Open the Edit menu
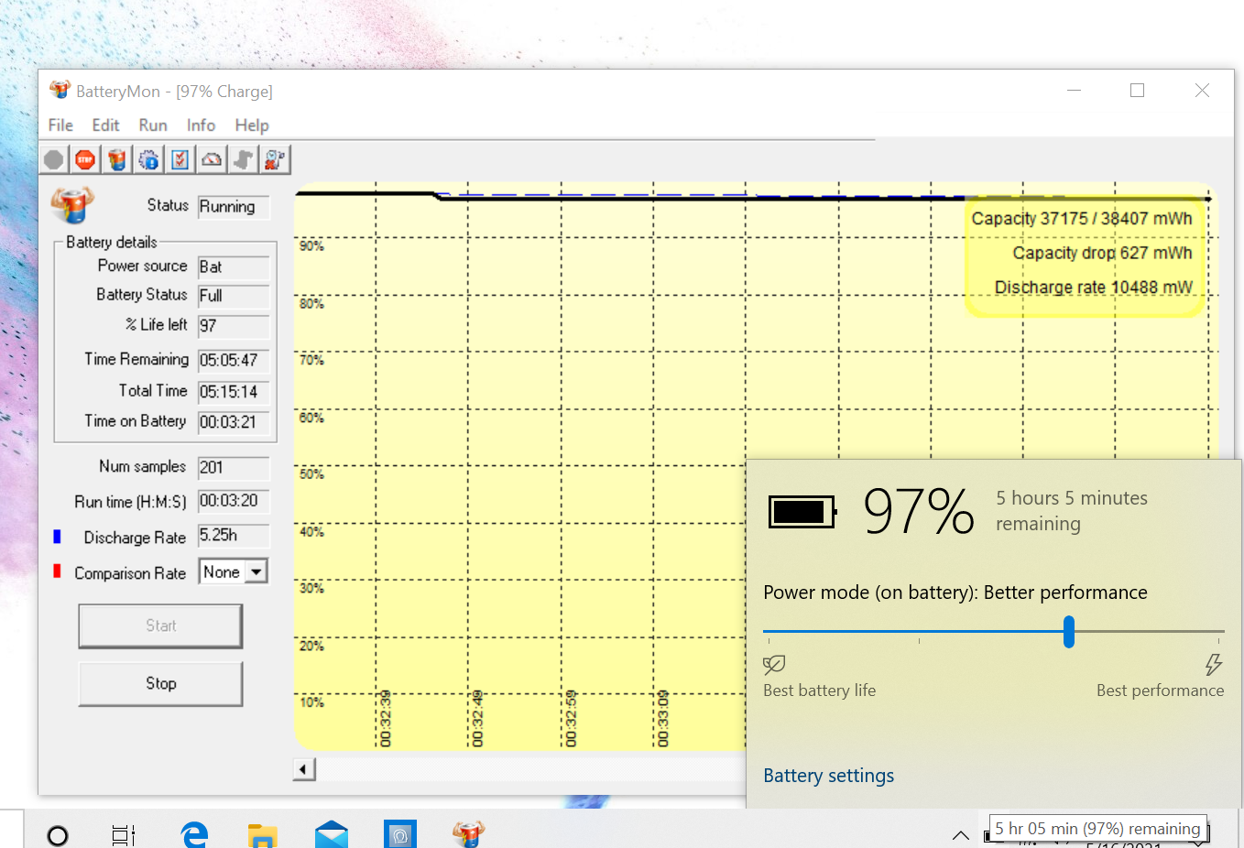Viewport: 1244px width, 848px height. pos(105,125)
